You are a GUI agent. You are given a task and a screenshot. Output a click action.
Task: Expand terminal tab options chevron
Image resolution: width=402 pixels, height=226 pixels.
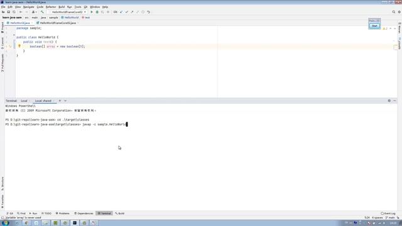[x=65, y=100]
